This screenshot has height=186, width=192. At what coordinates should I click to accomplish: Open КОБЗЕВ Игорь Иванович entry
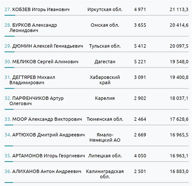(x=41, y=10)
